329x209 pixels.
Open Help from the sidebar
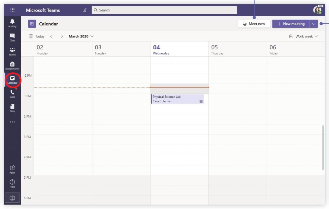coord(12,183)
